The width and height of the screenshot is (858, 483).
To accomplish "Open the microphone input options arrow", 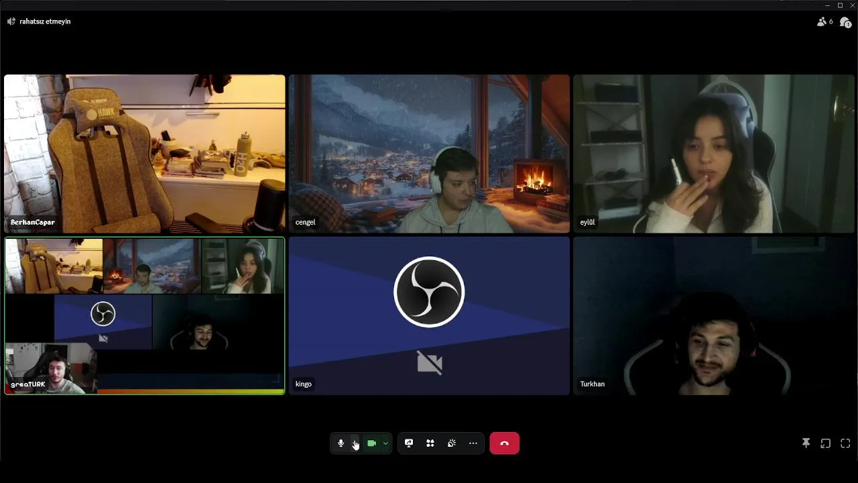I will (355, 443).
